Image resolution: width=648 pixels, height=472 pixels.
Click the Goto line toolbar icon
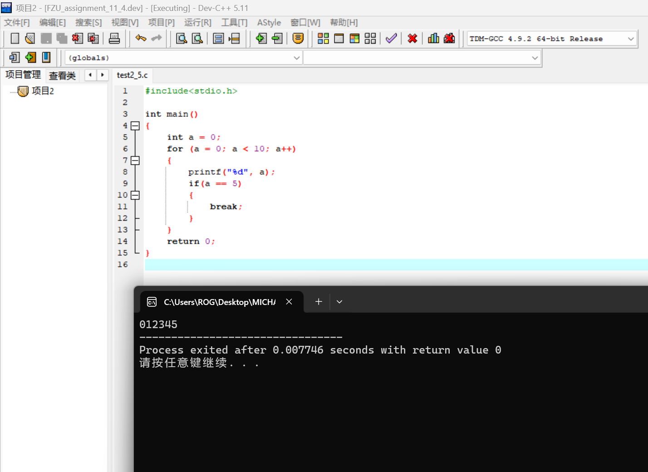pos(234,39)
